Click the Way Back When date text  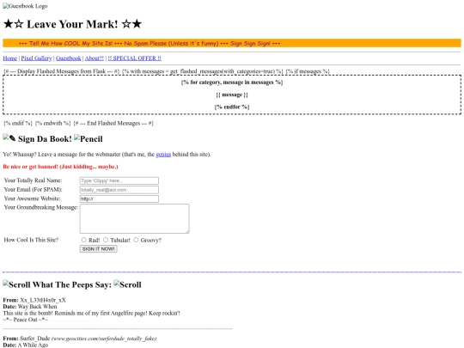point(37,307)
